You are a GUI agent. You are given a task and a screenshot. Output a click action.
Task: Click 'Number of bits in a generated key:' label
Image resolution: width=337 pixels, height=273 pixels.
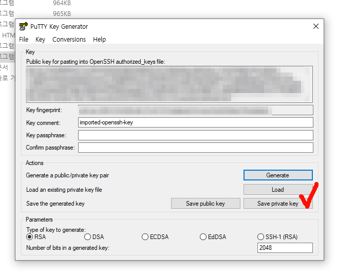pyautogui.click(x=68, y=248)
